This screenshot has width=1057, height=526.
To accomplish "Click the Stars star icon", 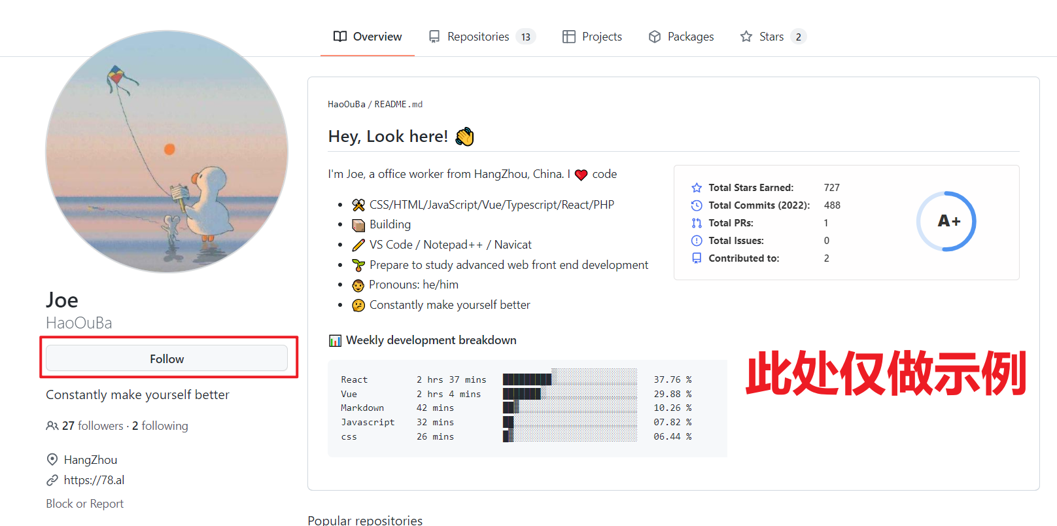I will point(746,37).
